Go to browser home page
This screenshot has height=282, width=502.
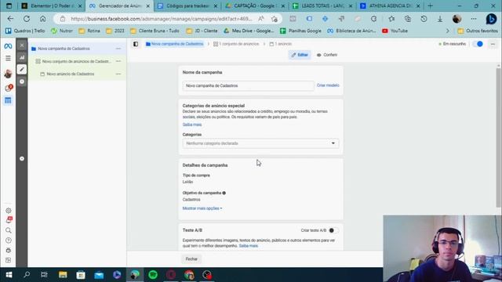[x=42, y=19]
